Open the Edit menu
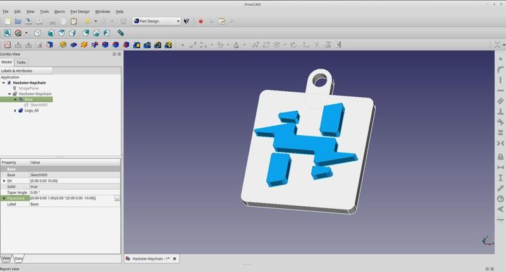Screen dimensions: 506x272 click(17, 11)
